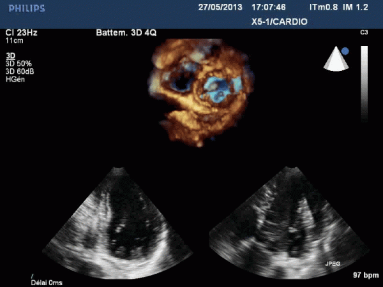
Task: Click the 3D 60dB compression value
Action: (x=20, y=71)
